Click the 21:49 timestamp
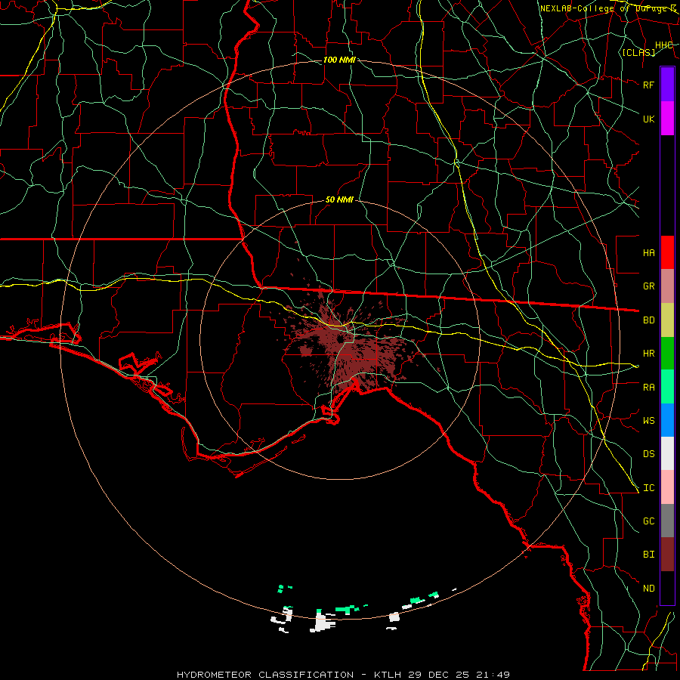The width and height of the screenshot is (680, 680). tap(493, 675)
